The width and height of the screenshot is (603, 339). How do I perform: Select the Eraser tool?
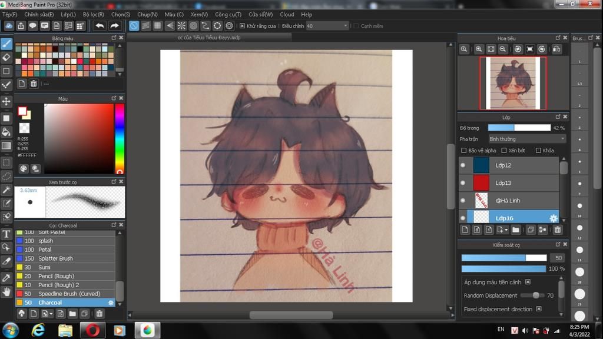[6, 58]
